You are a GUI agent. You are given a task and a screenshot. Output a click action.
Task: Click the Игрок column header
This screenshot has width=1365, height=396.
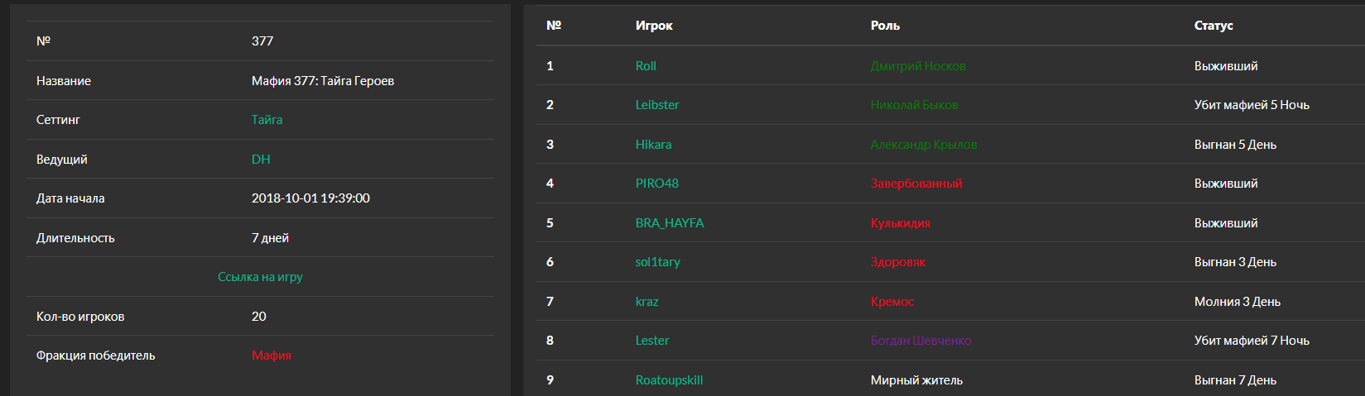click(x=654, y=26)
